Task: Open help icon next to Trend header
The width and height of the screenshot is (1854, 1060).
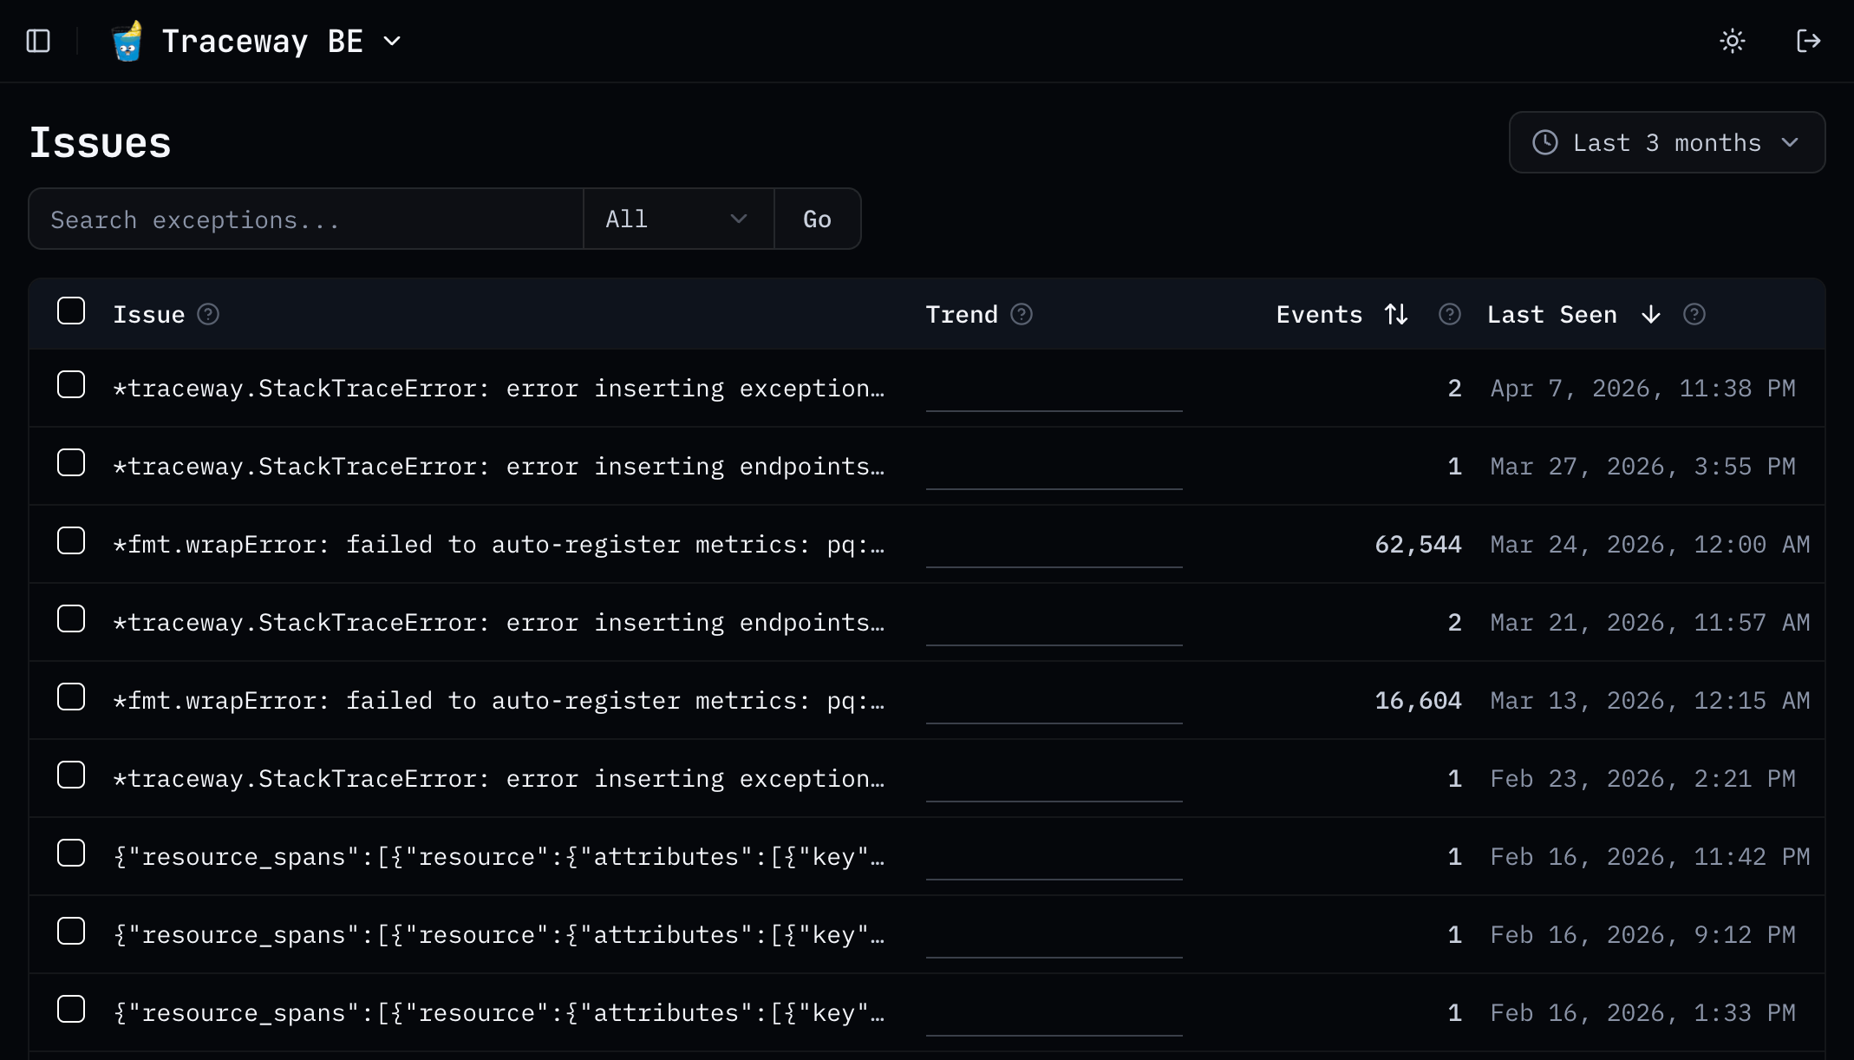Action: (x=1022, y=314)
